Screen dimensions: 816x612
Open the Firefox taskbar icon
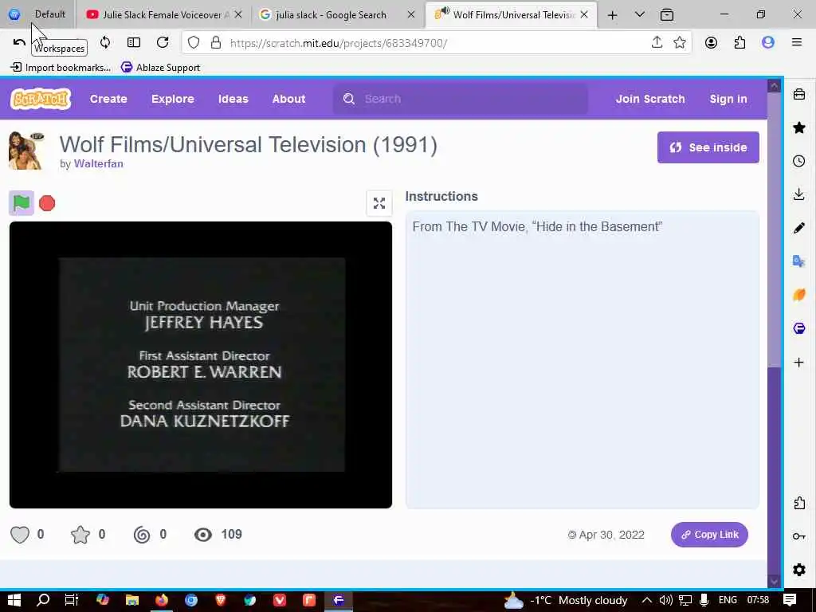click(x=162, y=600)
